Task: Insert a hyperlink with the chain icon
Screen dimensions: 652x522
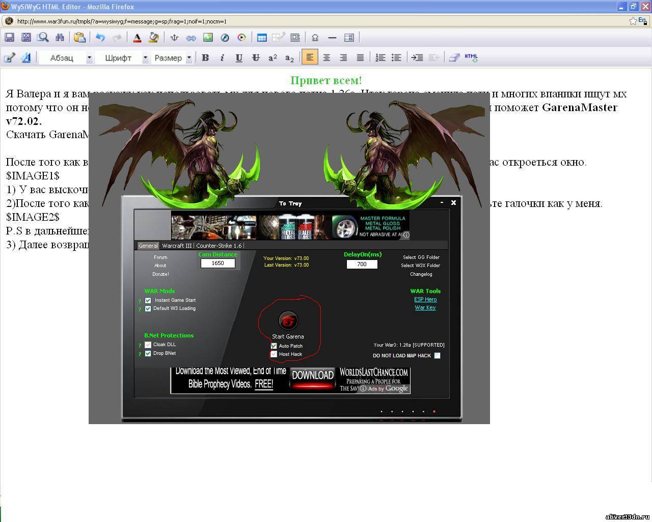Action: 191,37
